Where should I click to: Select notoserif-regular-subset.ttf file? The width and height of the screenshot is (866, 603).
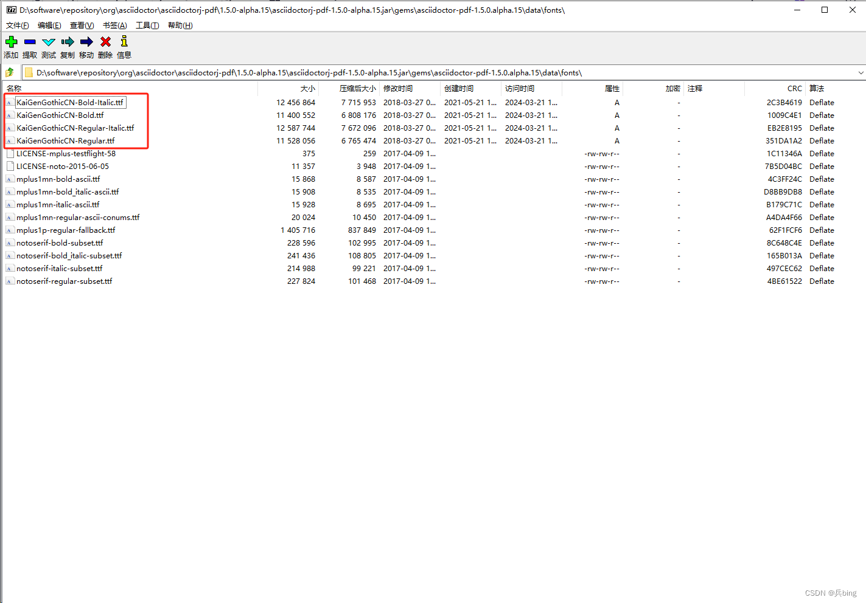point(65,281)
